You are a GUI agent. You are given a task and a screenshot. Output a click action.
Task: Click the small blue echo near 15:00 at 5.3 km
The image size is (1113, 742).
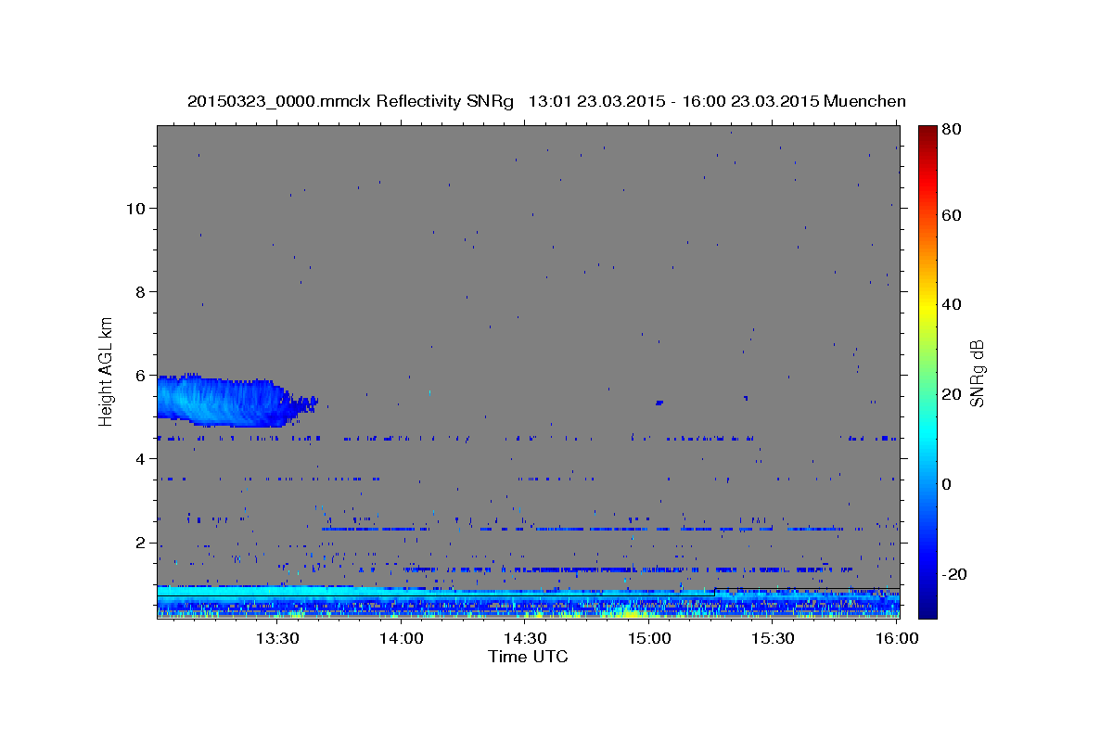(659, 403)
